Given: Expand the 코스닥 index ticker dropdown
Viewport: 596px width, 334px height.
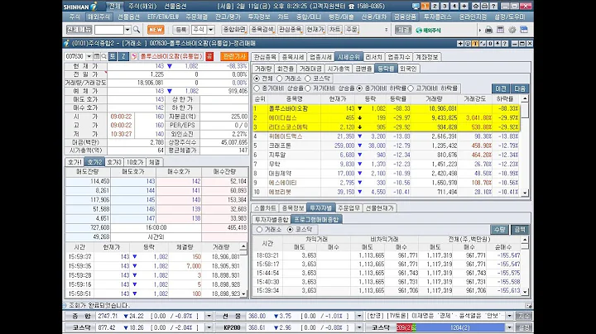Looking at the screenshot, I should pyautogui.click(x=209, y=327).
